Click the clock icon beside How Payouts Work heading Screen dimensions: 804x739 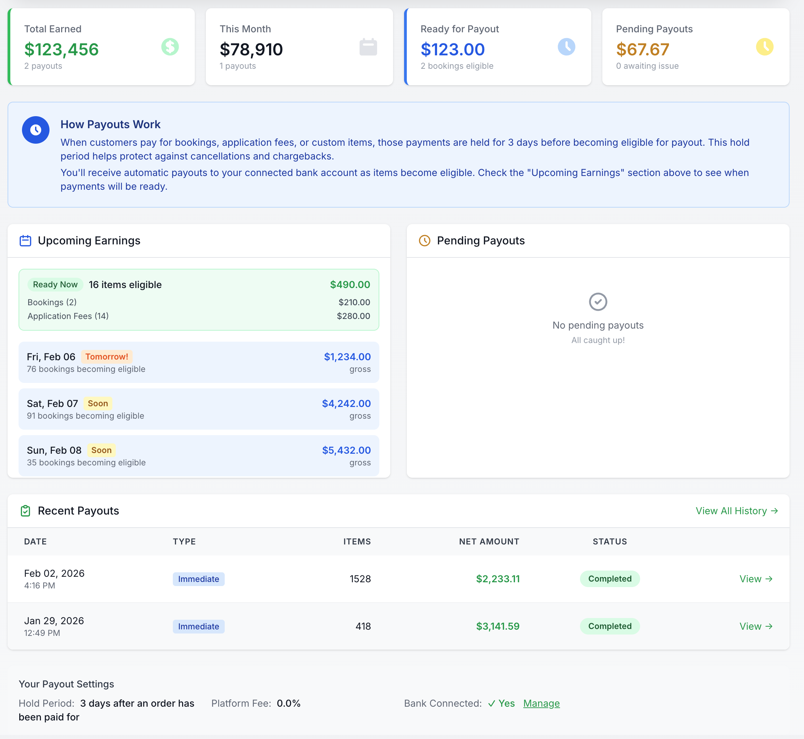36,130
